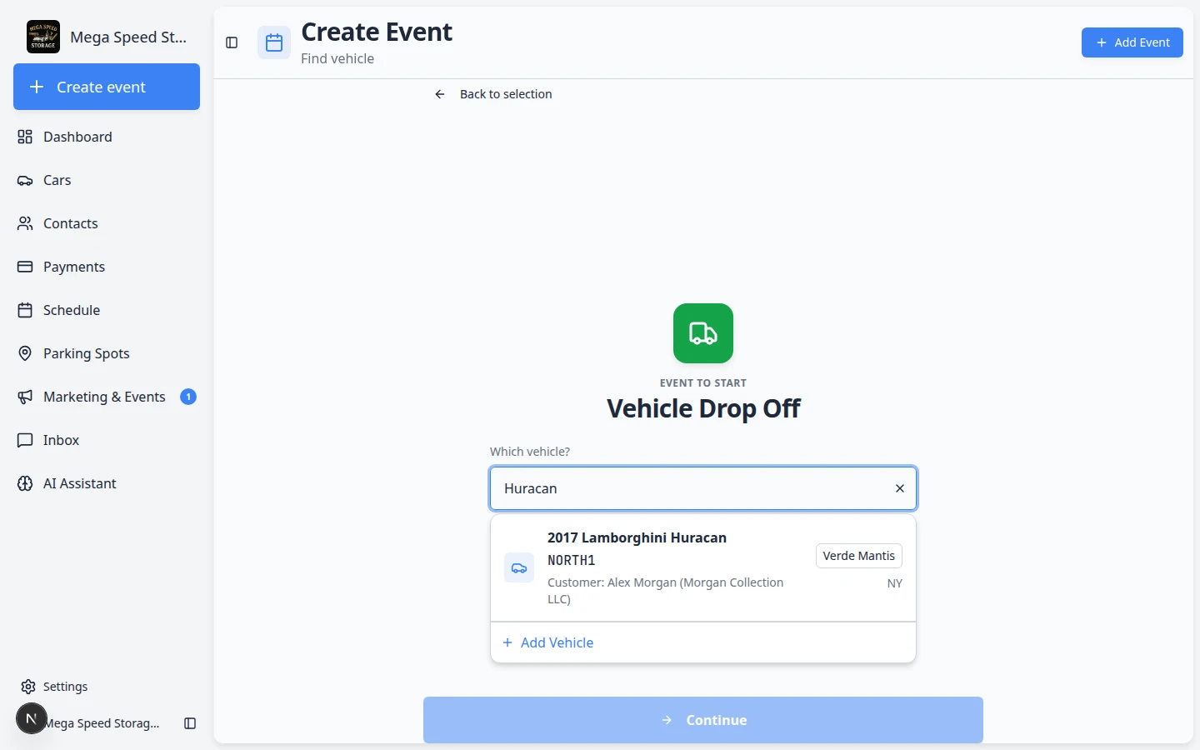This screenshot has width=1200, height=750.
Task: Click the Mega Speed Storage logo
Action: pos(43,37)
